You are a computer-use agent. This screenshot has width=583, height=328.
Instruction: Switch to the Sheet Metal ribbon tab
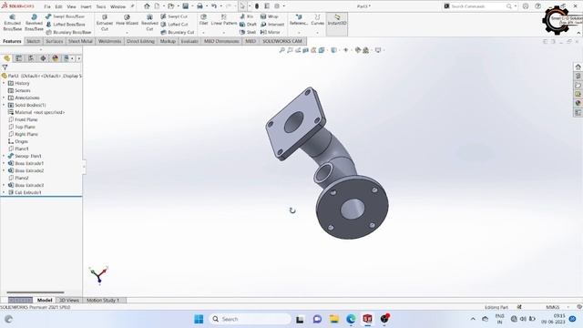[x=80, y=41]
